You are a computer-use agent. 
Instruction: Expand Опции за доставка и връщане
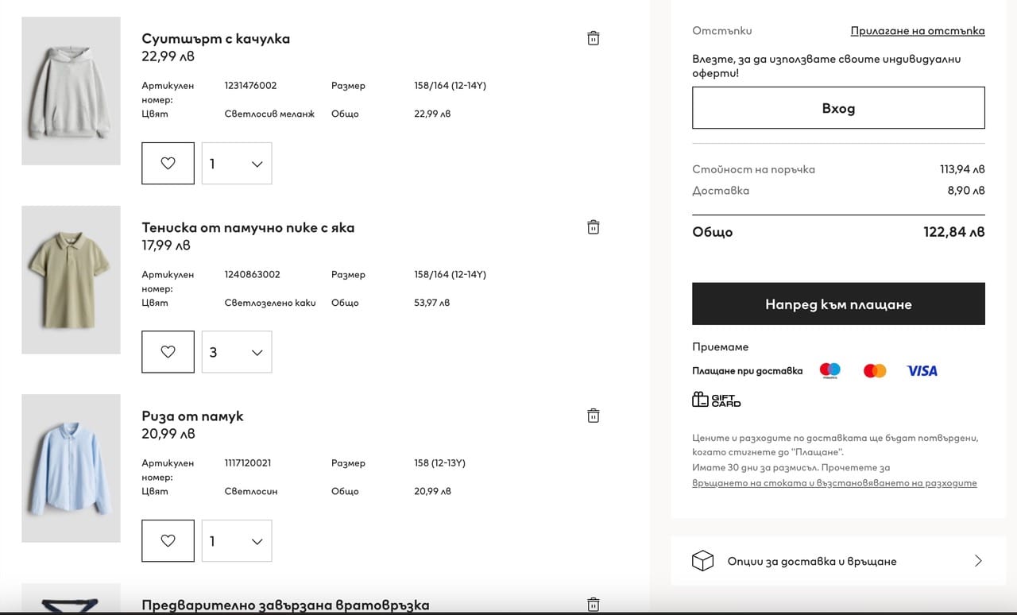click(x=838, y=561)
